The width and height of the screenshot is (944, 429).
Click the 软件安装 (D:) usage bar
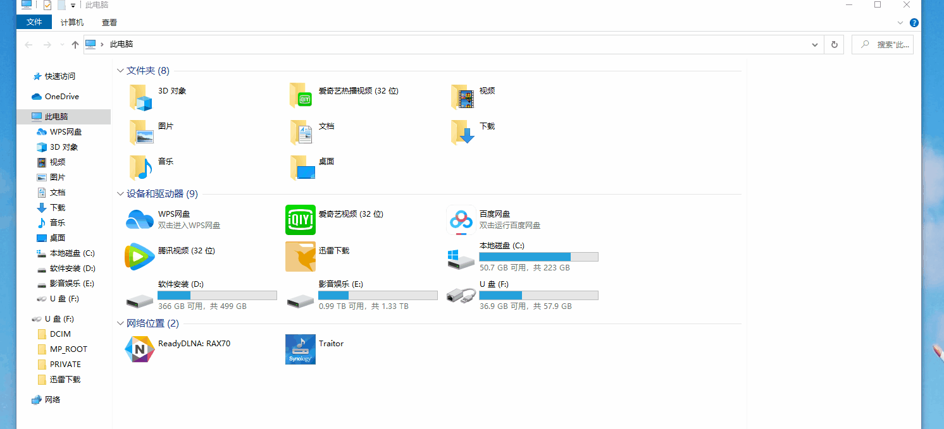click(217, 296)
